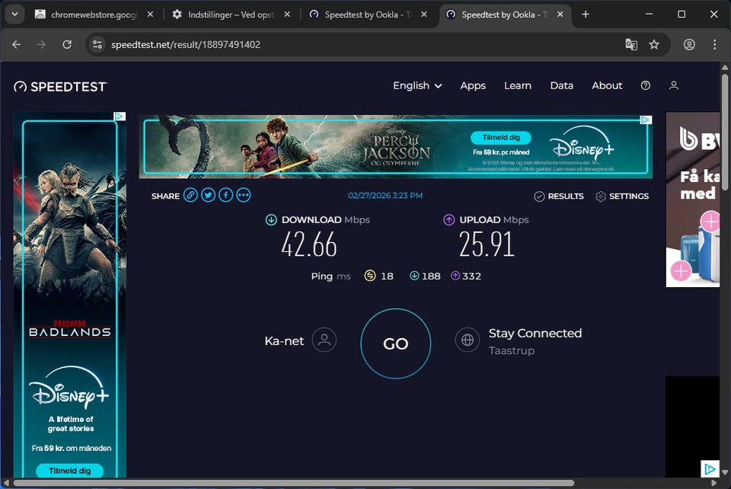The width and height of the screenshot is (731, 489).
Task: Close the active Speedtest tab
Action: 560,14
